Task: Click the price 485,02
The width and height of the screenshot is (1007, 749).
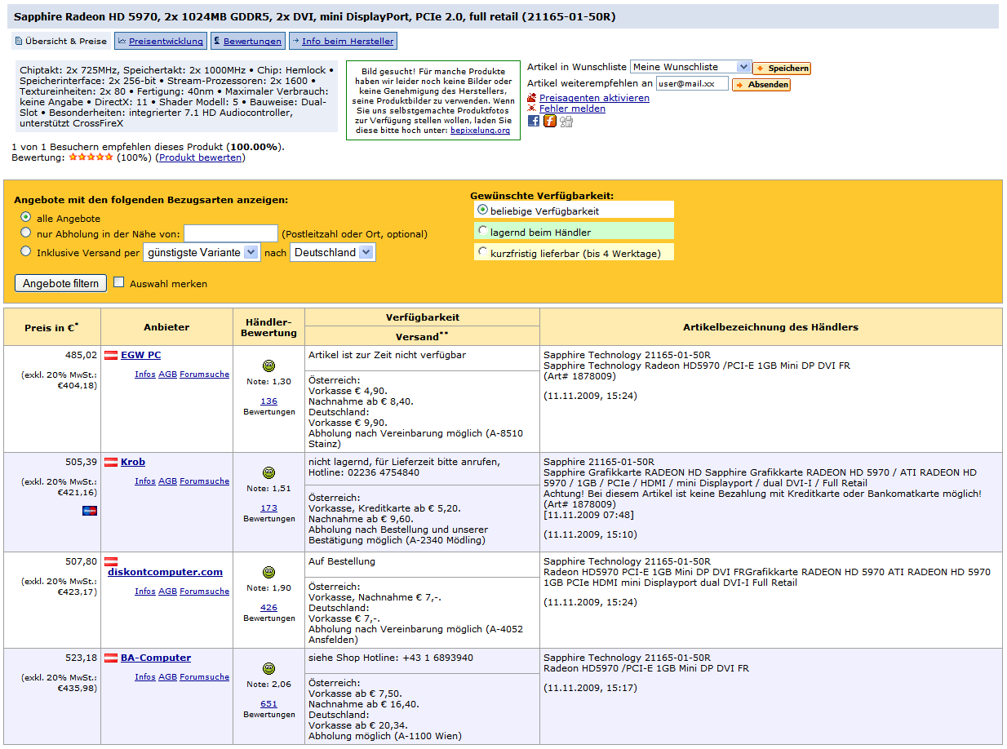Action: pyautogui.click(x=82, y=355)
